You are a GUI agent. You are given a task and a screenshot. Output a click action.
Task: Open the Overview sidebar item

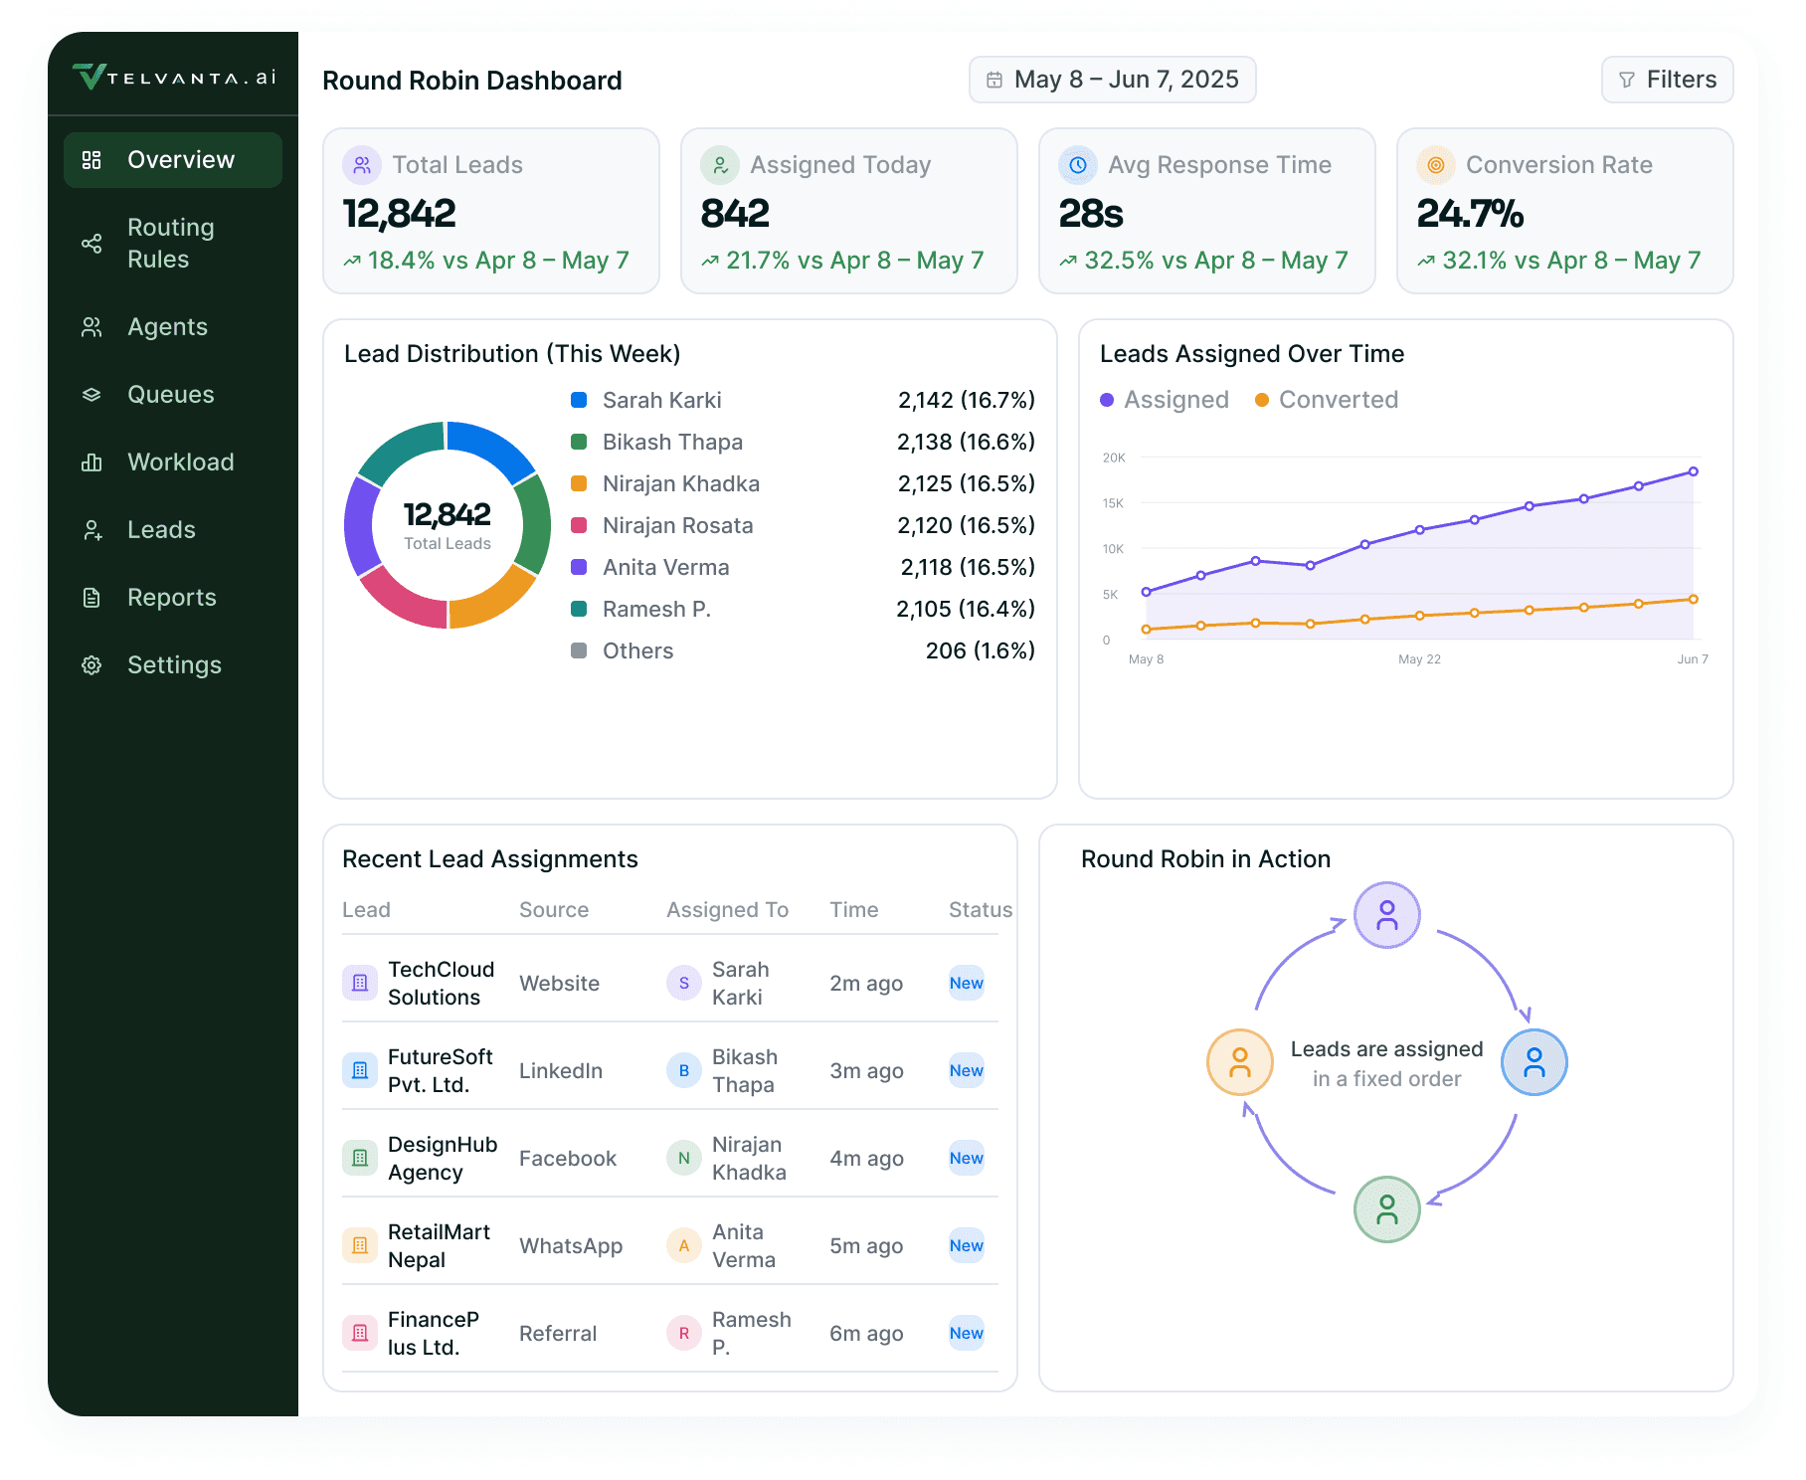(x=173, y=160)
